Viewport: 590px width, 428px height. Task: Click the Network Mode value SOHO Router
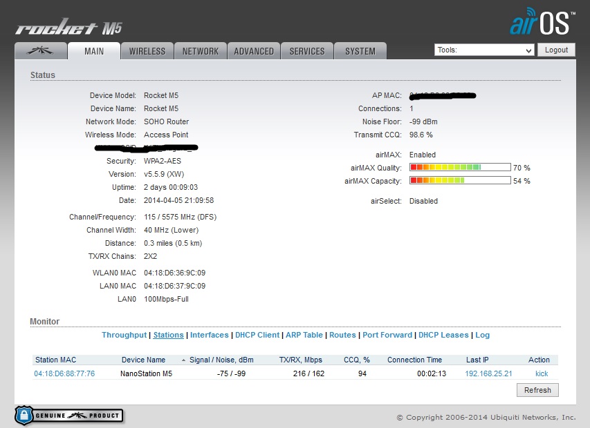(166, 121)
